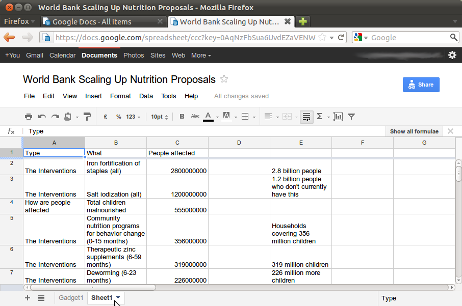Click the text colour A icon
This screenshot has width=462, height=306.
click(x=208, y=117)
